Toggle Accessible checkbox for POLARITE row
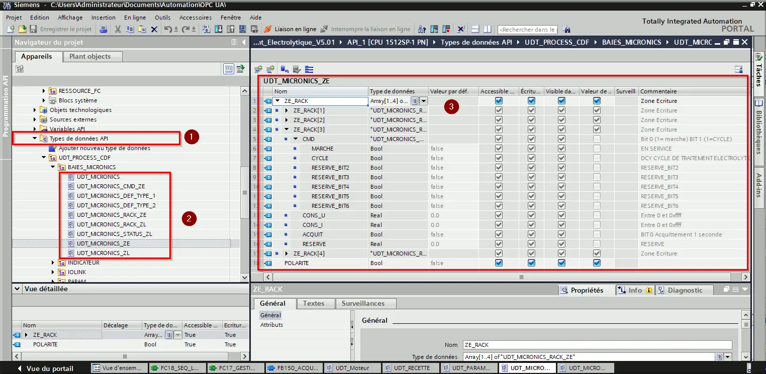The width and height of the screenshot is (766, 374). (499, 263)
